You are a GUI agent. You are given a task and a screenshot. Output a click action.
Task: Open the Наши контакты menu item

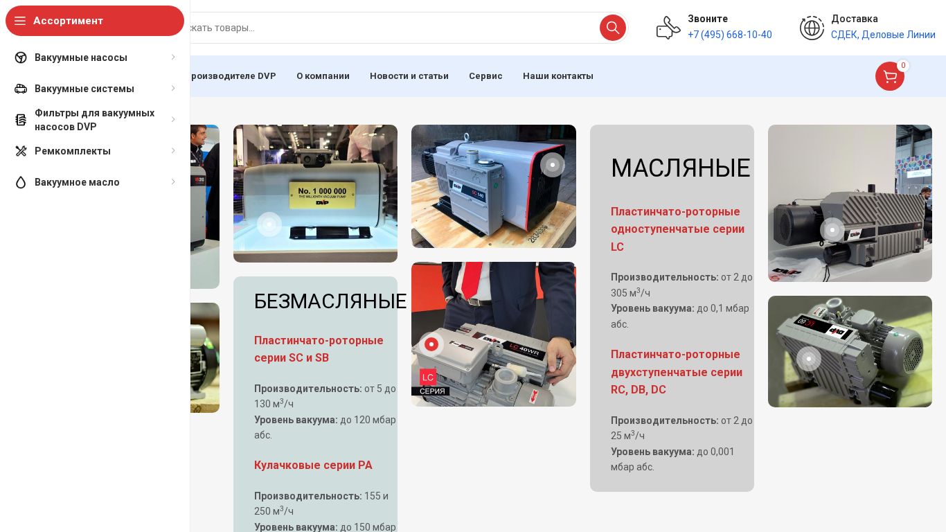tap(557, 76)
